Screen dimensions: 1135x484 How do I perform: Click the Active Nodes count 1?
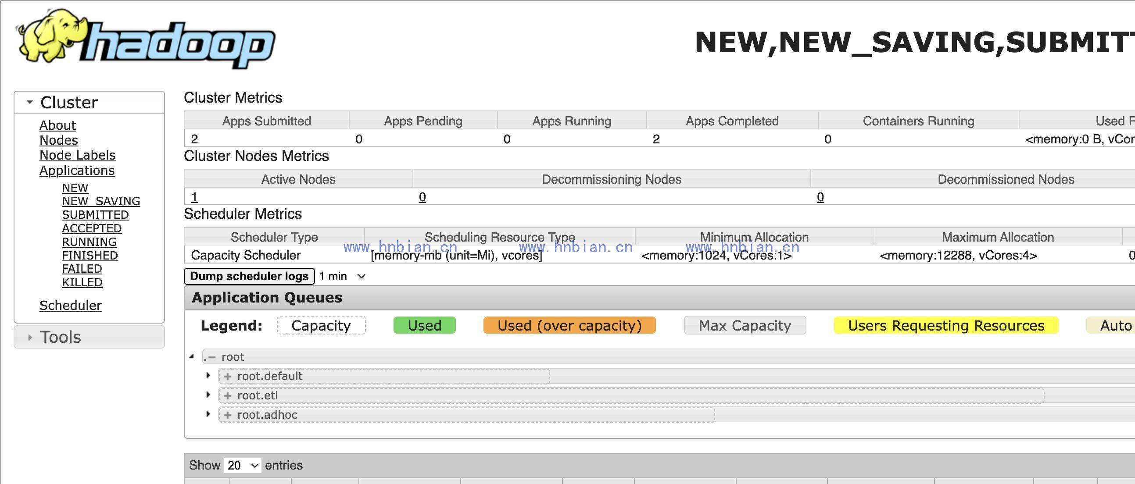point(194,197)
